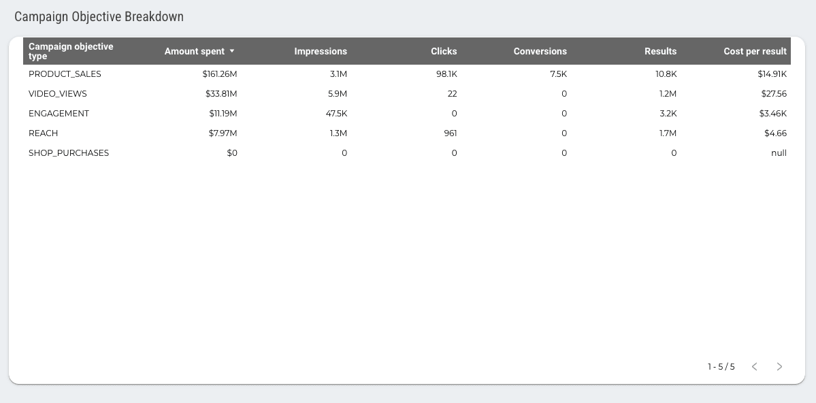Image resolution: width=816 pixels, height=403 pixels.
Task: Go to the previous table page arrow
Action: 755,366
